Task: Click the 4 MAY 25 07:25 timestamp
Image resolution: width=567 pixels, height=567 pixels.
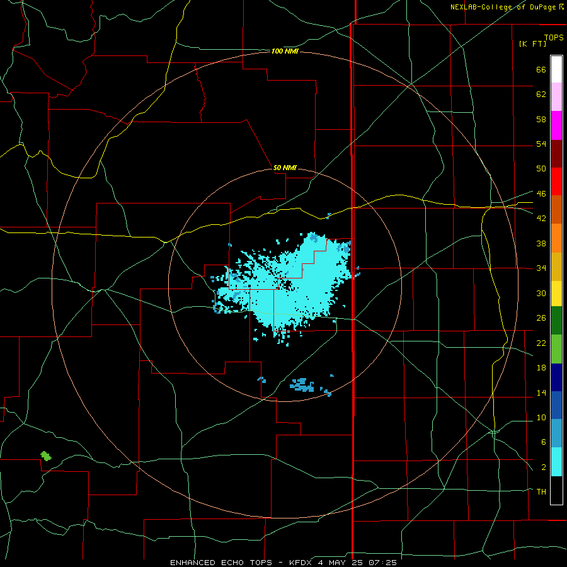Action: (x=357, y=563)
